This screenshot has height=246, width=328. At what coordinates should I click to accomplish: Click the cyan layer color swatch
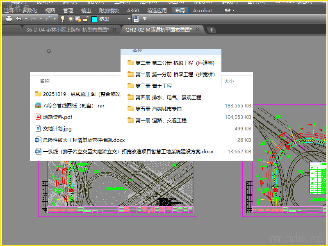(94, 19)
